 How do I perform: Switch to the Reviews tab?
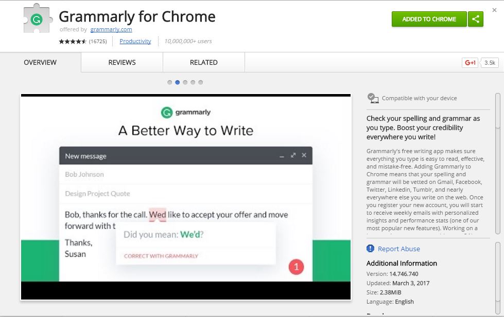click(x=122, y=62)
